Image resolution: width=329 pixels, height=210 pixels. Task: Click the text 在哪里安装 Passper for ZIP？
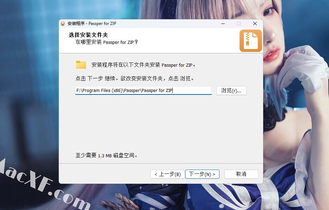(107, 42)
